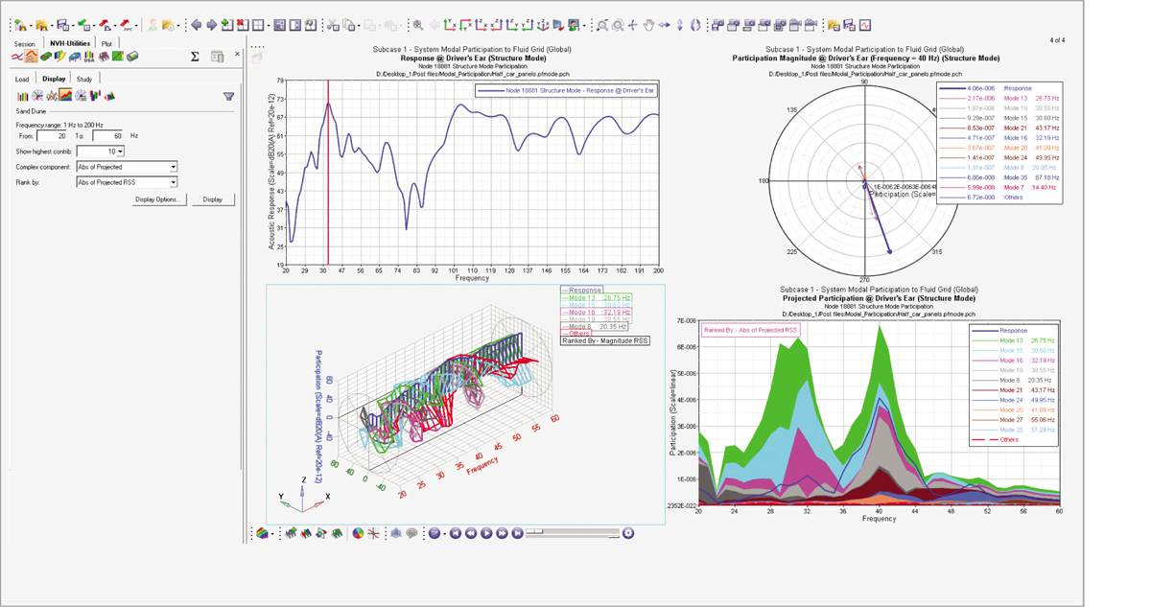Click the Display Options button
1151x607 pixels.
[x=157, y=199]
